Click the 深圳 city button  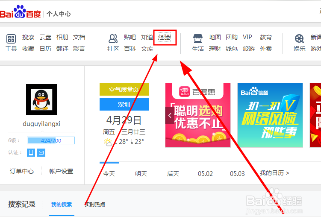pos(124,104)
